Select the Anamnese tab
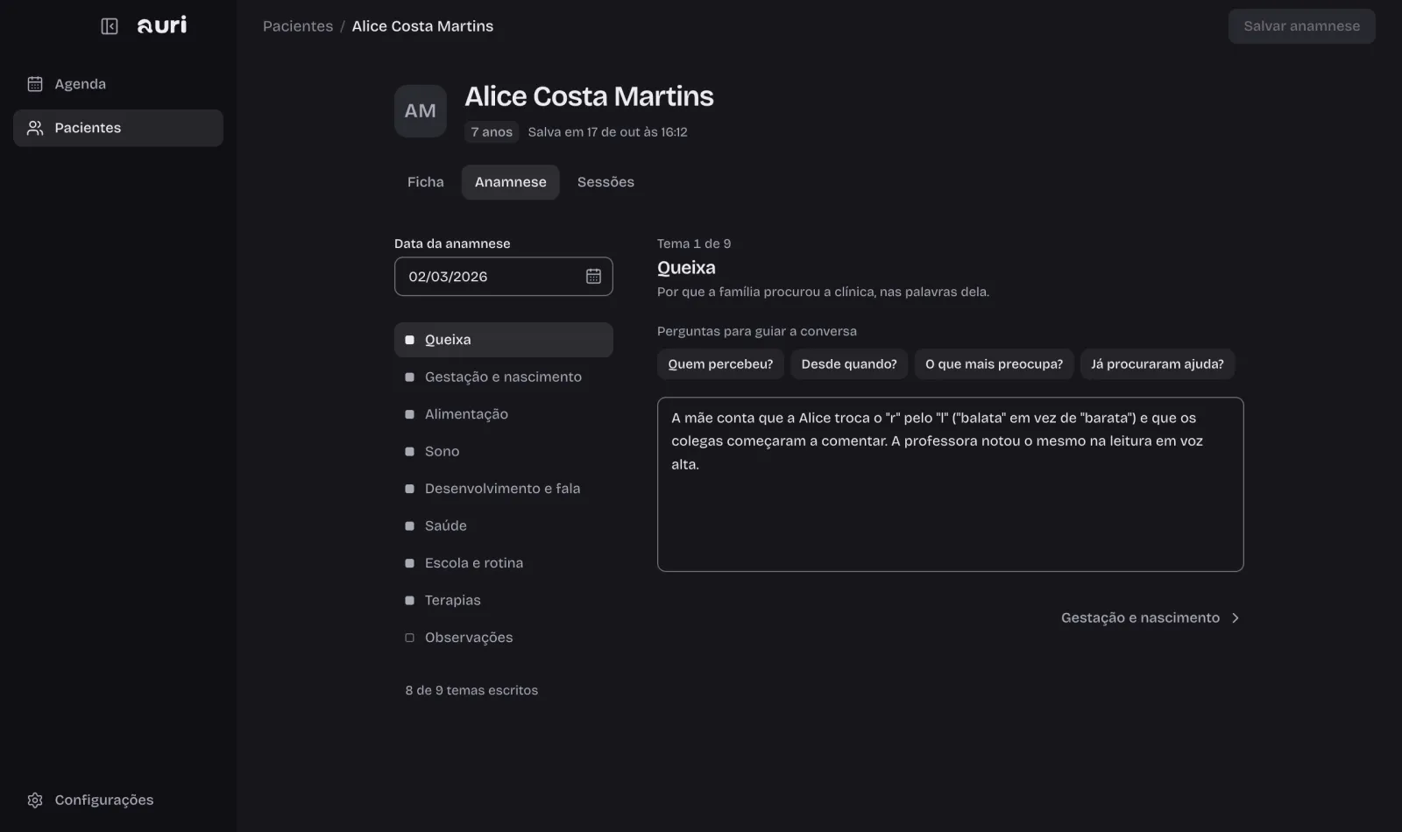 [x=511, y=182]
